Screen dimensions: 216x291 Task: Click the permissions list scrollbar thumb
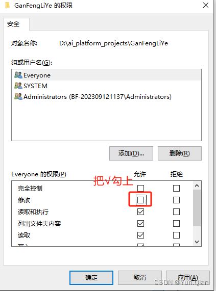(x=197, y=208)
